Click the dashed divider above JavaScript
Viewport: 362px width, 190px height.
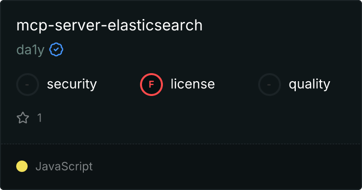click(181, 144)
